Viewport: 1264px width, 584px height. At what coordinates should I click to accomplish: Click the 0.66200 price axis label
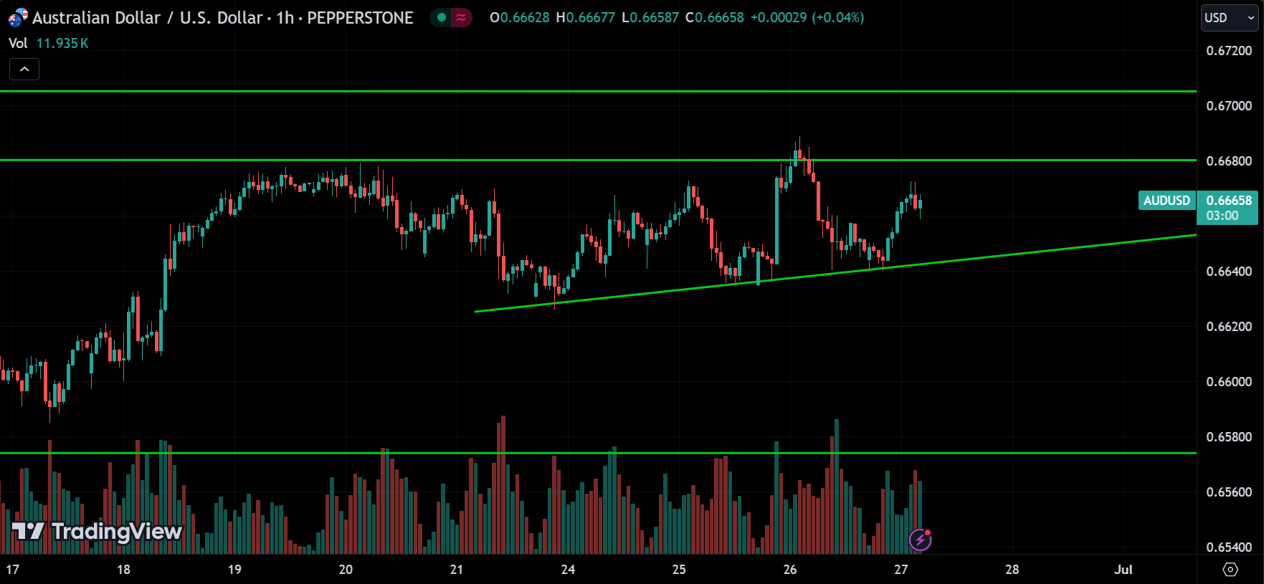pos(1229,326)
